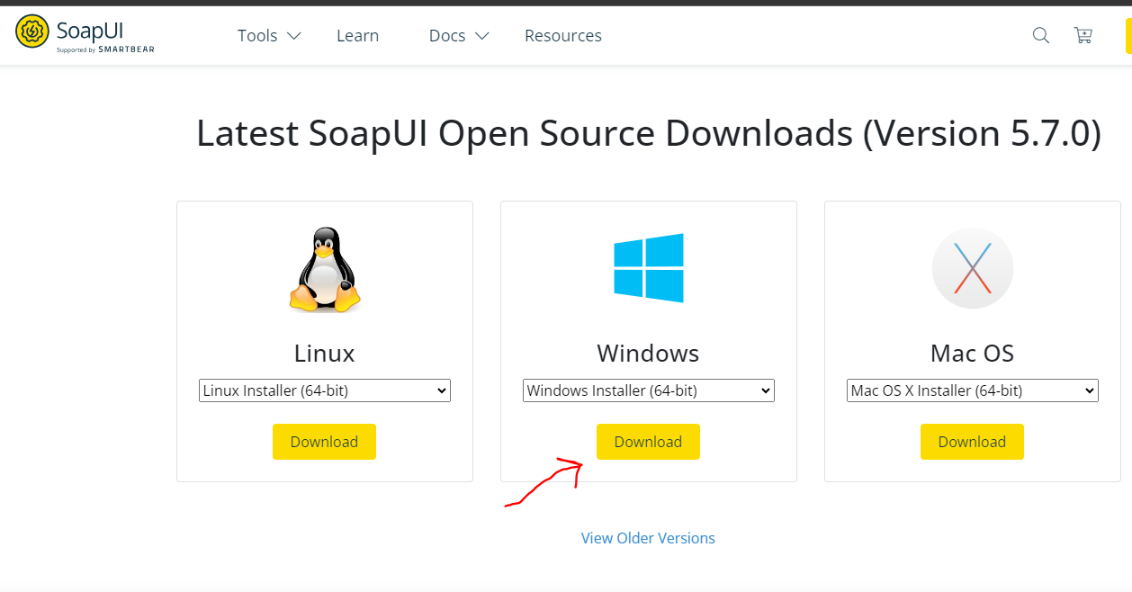This screenshot has width=1132, height=592.
Task: Click the Mac OS X logo icon
Action: pyautogui.click(x=973, y=268)
